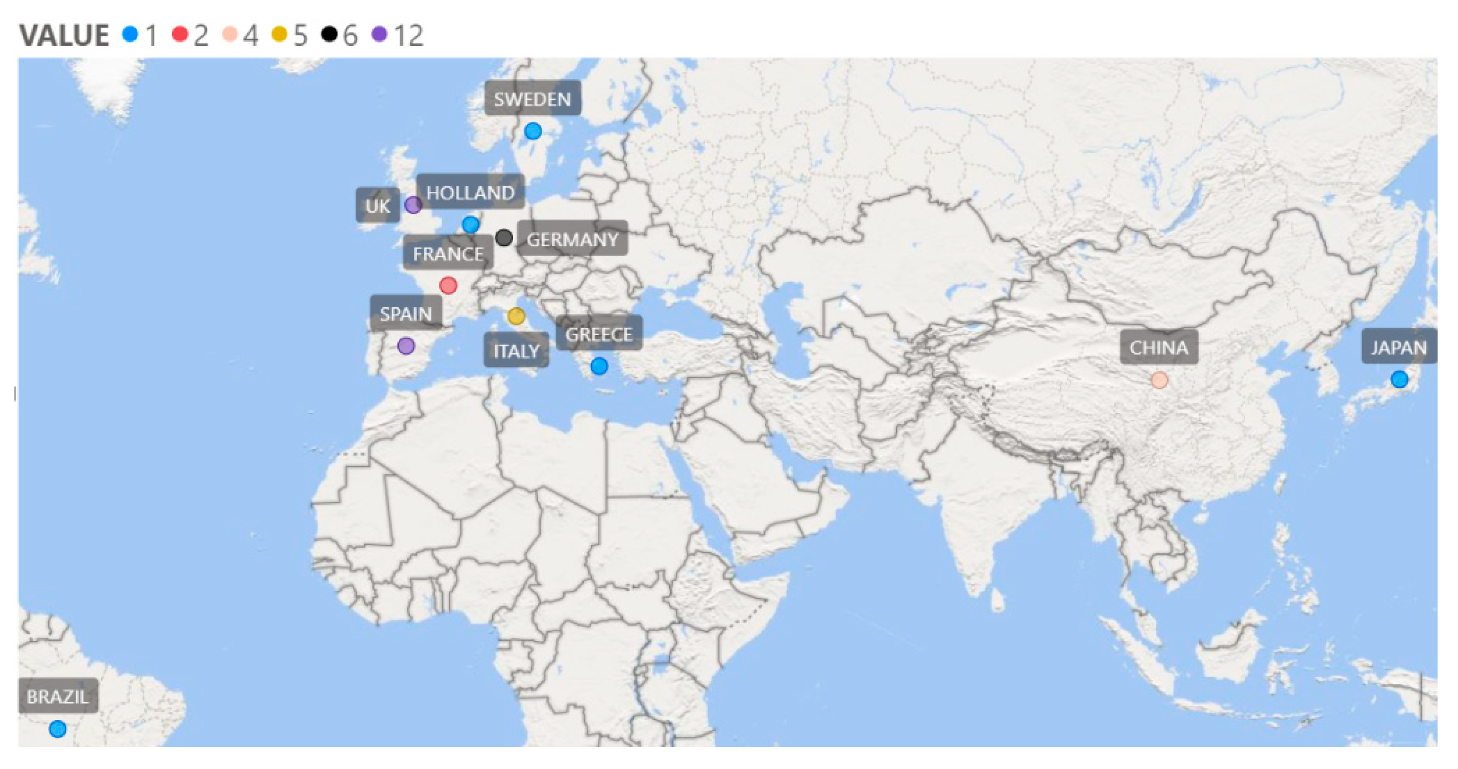Viewport: 1458px width, 769px height.
Task: Click the black legend swatch for value 6
Action: (329, 35)
